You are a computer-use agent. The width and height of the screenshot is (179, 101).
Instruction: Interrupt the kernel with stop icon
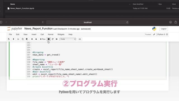click(49, 39)
